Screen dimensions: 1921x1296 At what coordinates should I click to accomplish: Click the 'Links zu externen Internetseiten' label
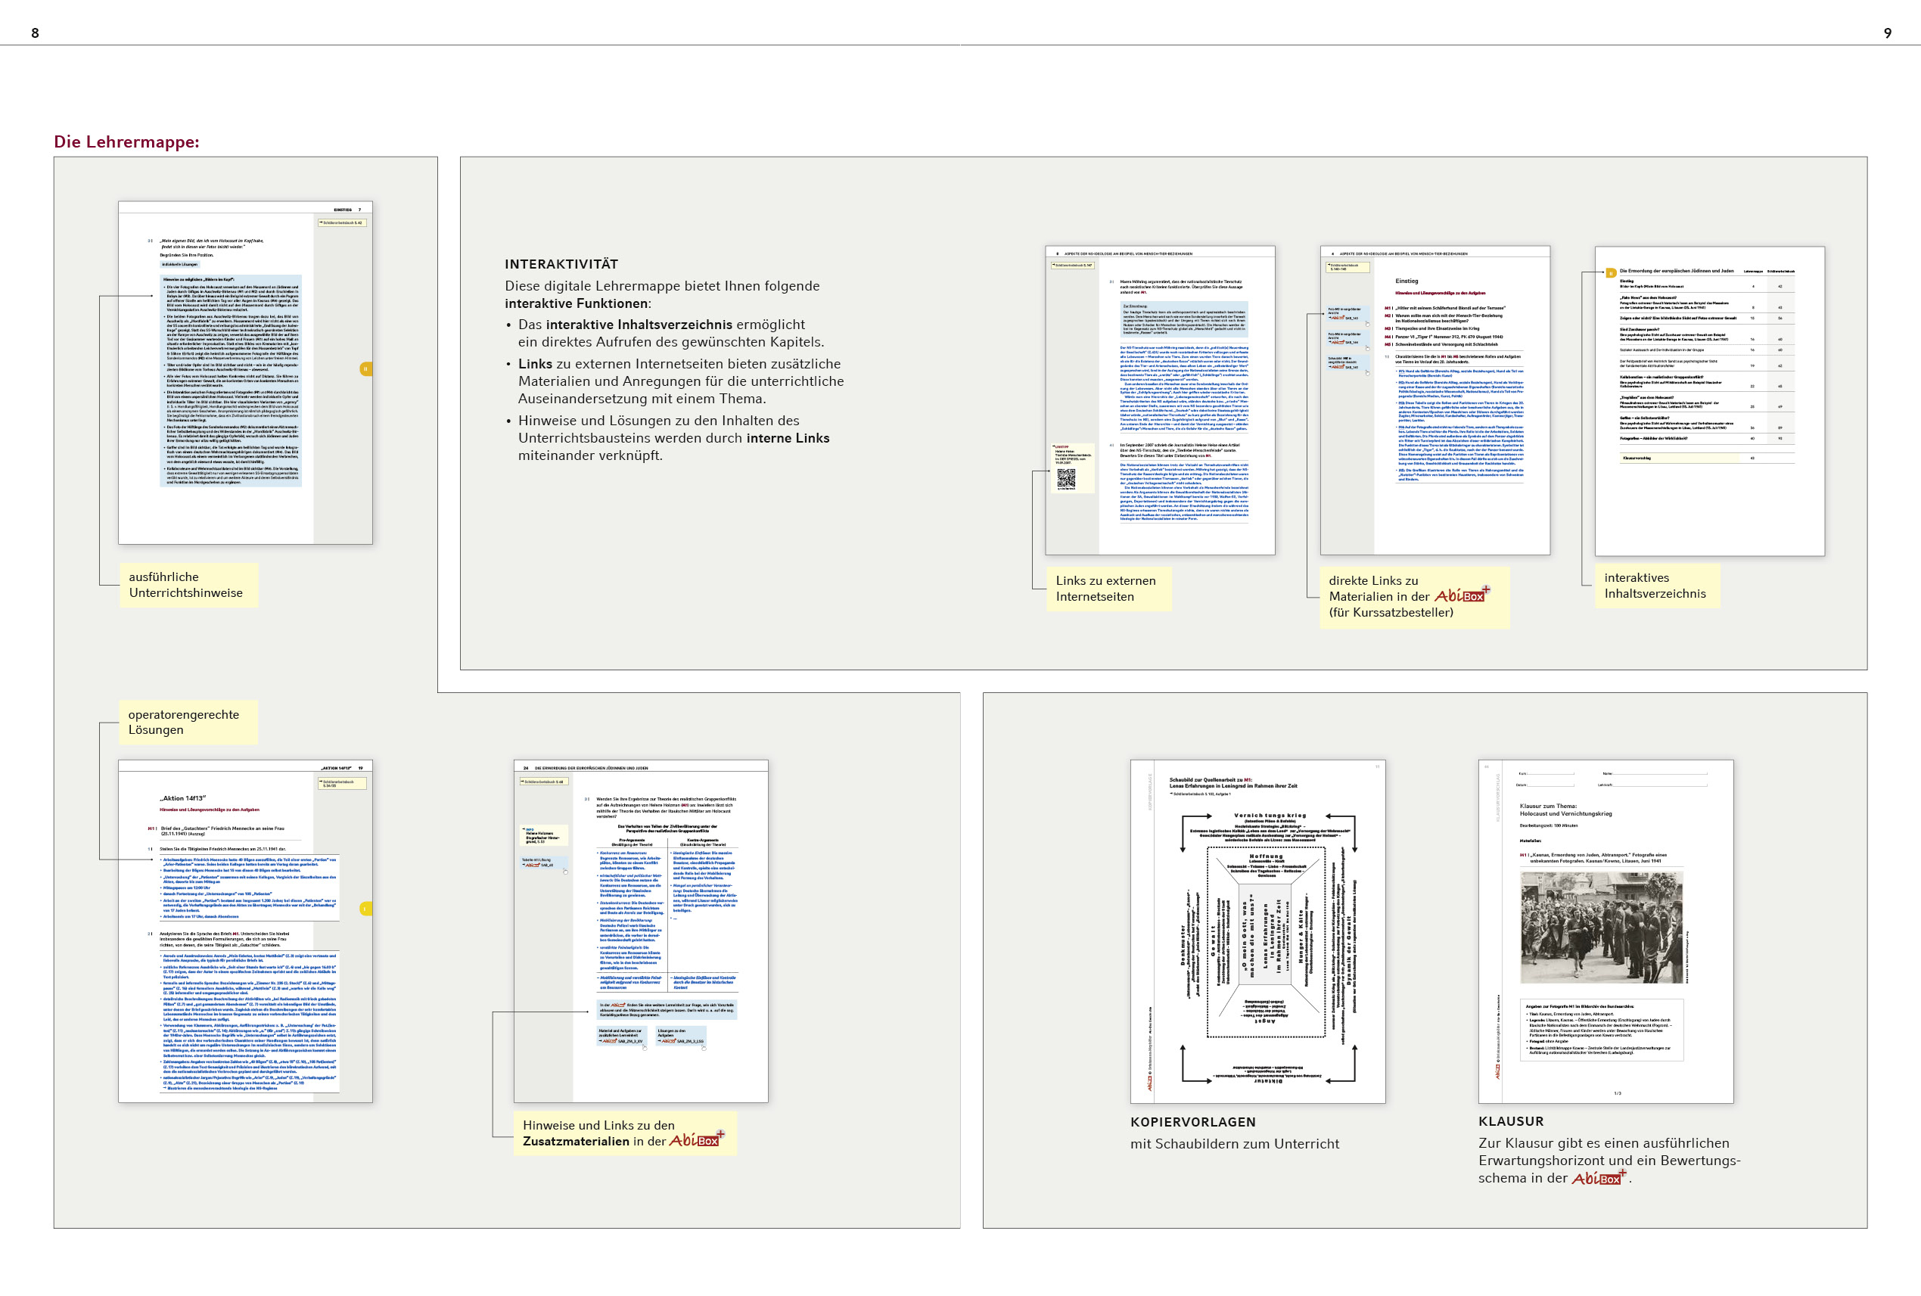pyautogui.click(x=1105, y=589)
